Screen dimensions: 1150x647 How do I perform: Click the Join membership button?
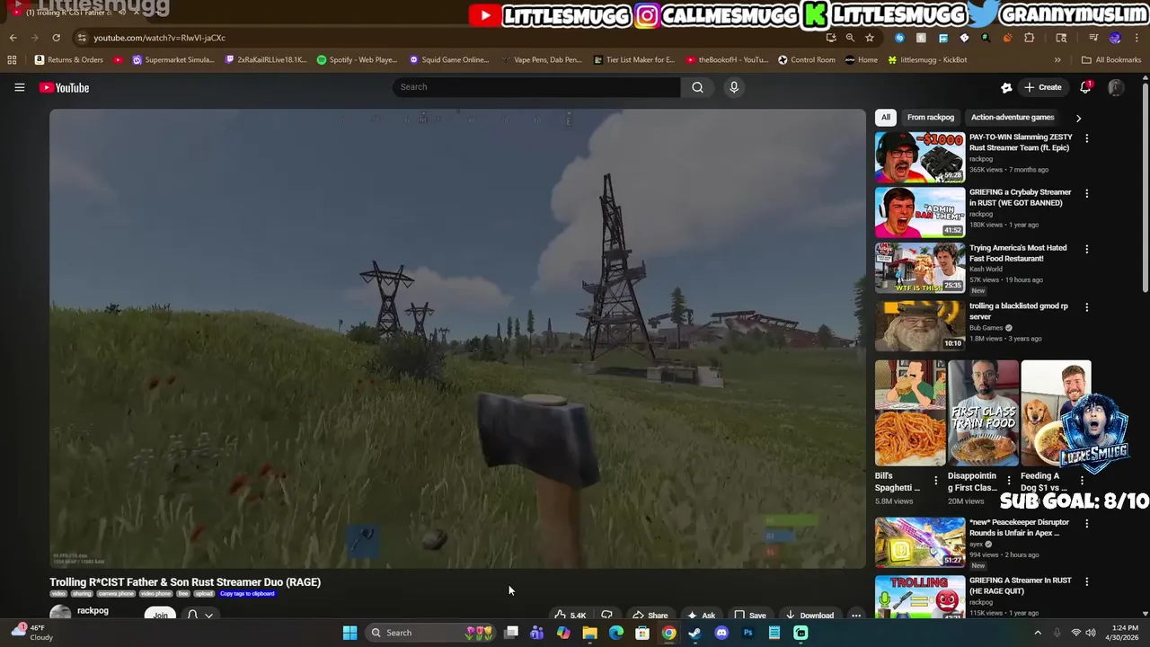[x=160, y=615]
